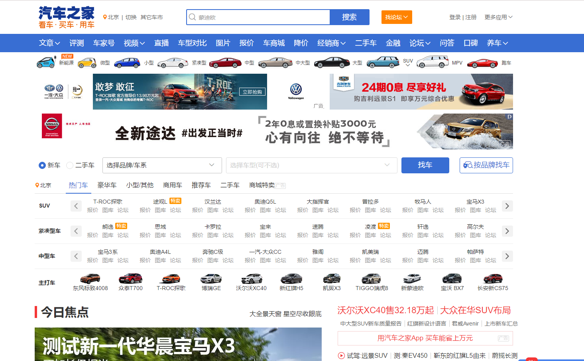Image resolution: width=584 pixels, height=361 pixels.
Task: Select the 二手车 radio button
Action: (x=70, y=165)
